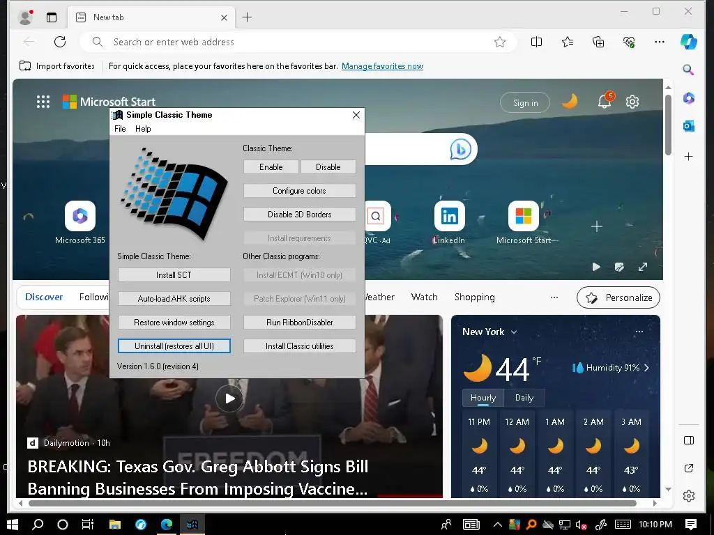
Task: Select the Shopping feed tab
Action: point(474,297)
